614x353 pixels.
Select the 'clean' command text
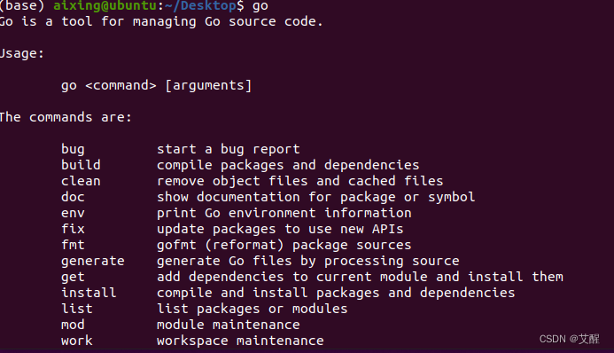point(81,181)
